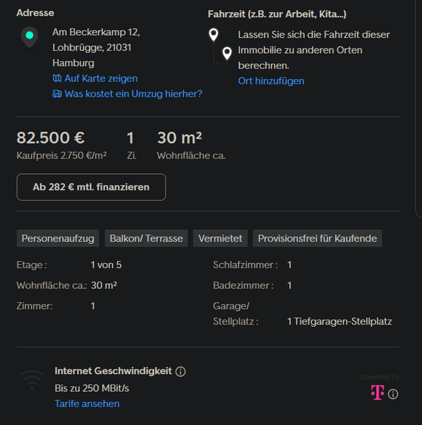Click the map icon beside Auf Karte zeigen

pyautogui.click(x=57, y=78)
